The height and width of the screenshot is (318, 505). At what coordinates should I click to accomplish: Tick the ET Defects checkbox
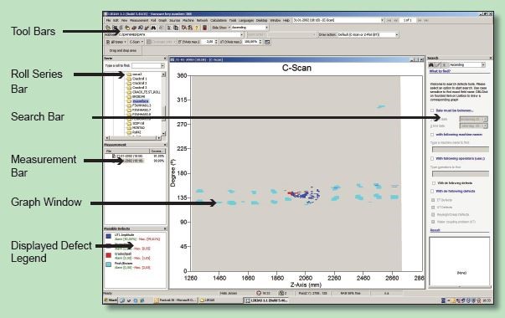tap(433, 200)
